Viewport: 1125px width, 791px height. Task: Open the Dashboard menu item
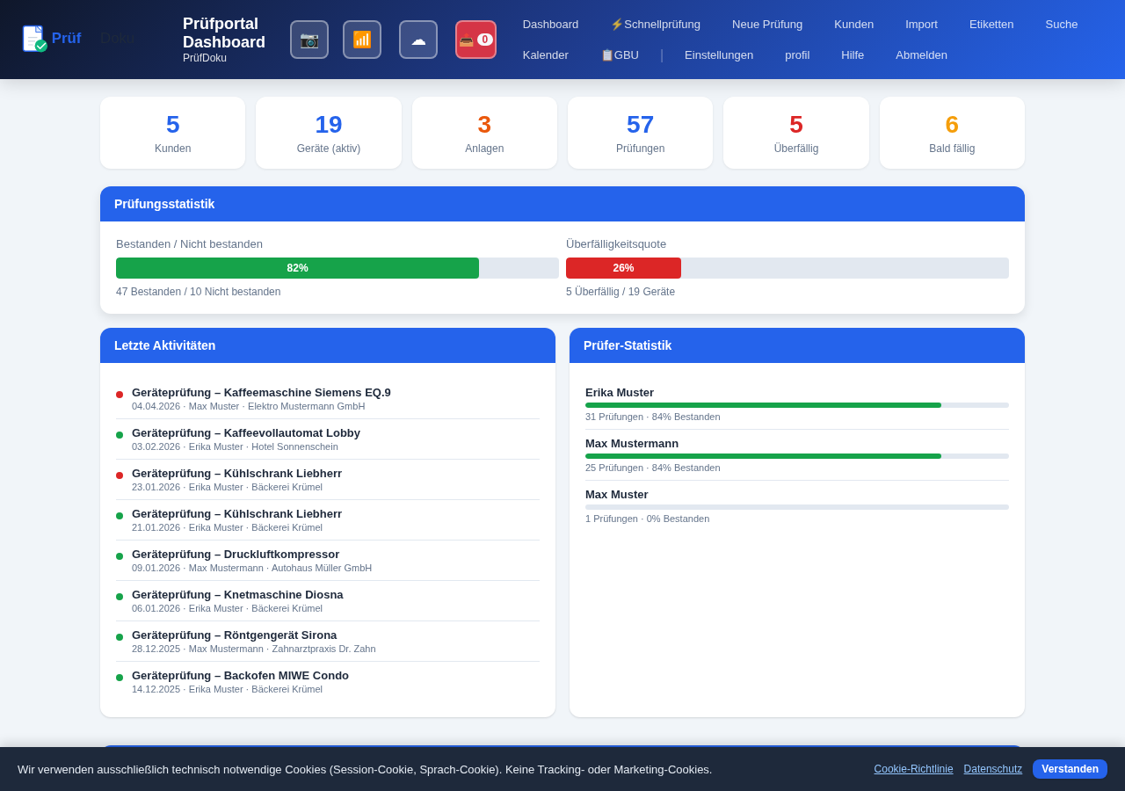click(550, 24)
